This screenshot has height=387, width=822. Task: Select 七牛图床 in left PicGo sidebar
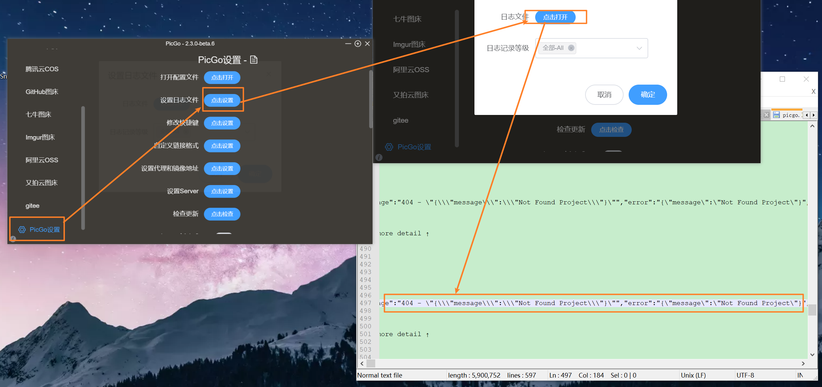tap(38, 115)
